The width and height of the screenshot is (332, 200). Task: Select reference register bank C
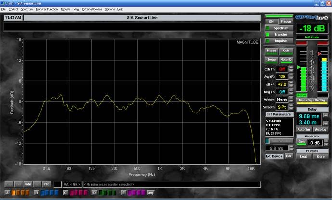(65, 193)
